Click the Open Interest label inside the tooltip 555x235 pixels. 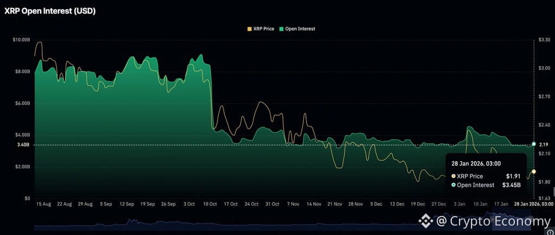pos(475,185)
